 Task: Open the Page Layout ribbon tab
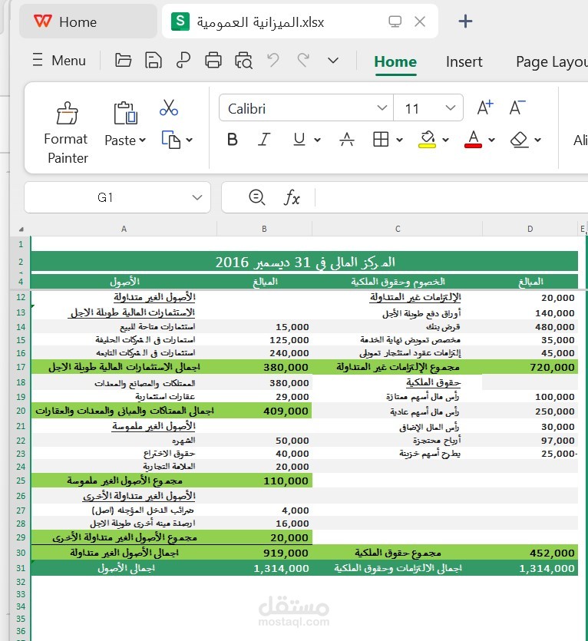pyautogui.click(x=552, y=61)
